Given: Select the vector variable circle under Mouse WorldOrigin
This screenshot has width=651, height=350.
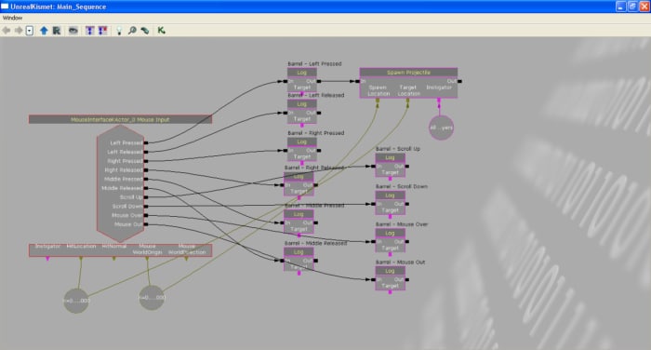Looking at the screenshot, I should [152, 298].
